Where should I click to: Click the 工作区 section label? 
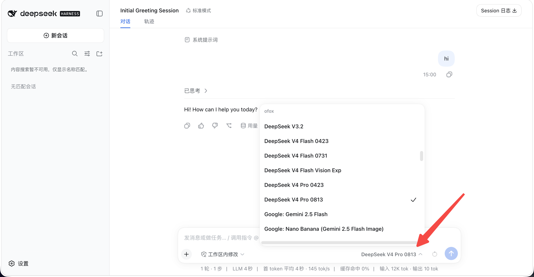point(16,54)
